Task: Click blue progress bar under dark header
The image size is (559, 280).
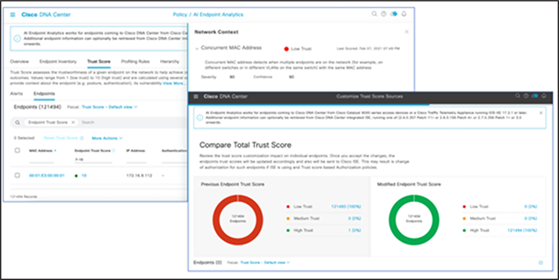Action: coord(309,105)
